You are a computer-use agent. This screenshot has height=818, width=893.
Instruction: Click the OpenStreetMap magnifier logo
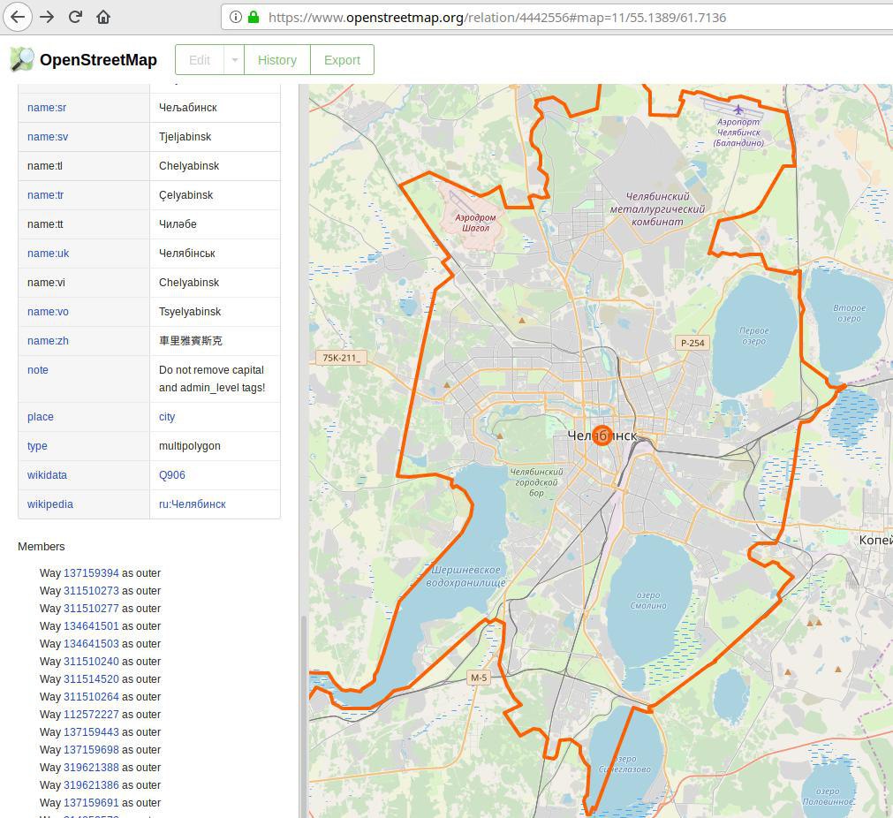click(22, 59)
